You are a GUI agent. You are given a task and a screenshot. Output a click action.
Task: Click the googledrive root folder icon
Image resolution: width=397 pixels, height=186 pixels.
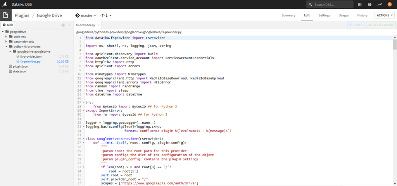7,32
